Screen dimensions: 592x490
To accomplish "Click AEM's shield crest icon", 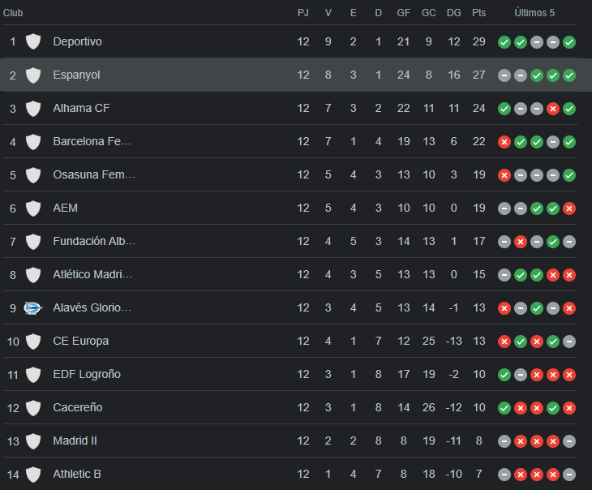I will click(x=33, y=208).
